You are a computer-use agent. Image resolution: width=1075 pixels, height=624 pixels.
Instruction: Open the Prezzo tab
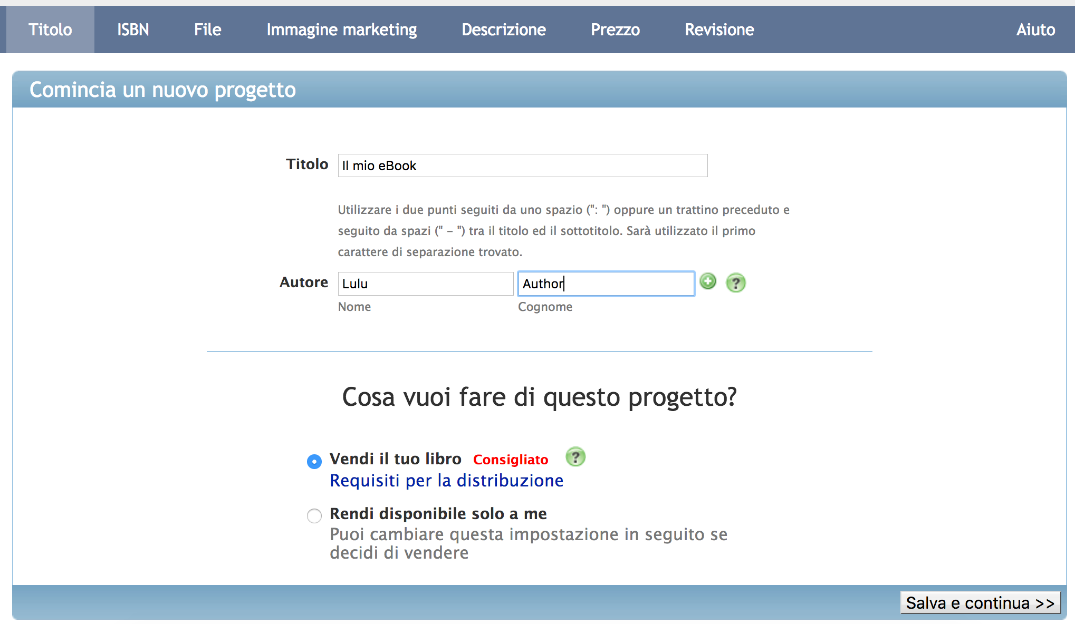[x=616, y=30]
